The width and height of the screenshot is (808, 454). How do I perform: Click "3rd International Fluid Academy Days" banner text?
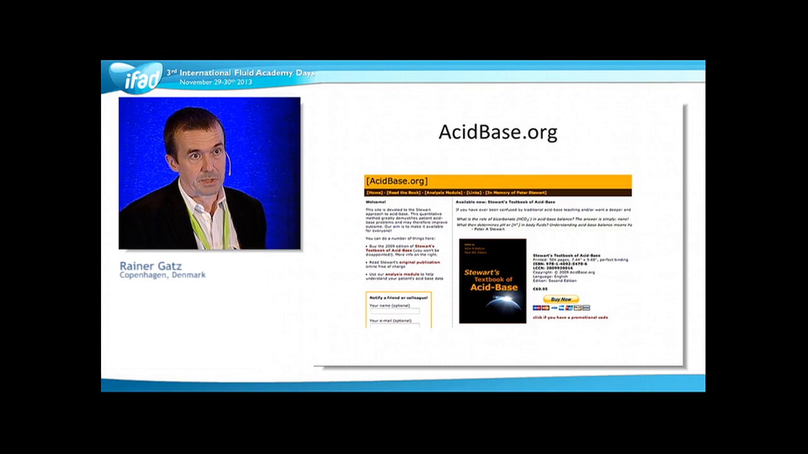click(241, 73)
